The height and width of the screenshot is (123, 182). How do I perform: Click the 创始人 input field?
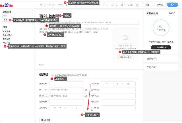(67, 96)
